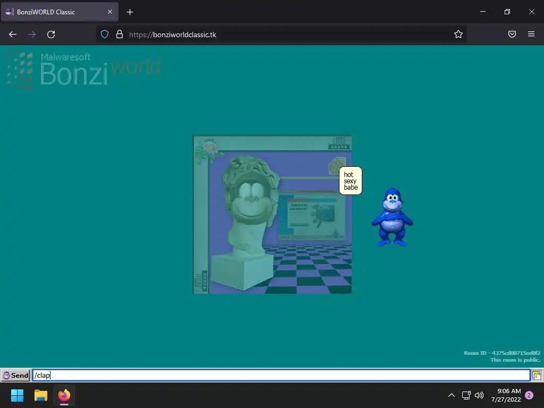
Task: Open network status in system tray
Action: (466, 395)
